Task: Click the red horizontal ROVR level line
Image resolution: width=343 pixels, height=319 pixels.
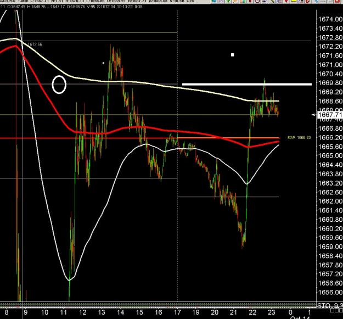Action: [139, 138]
